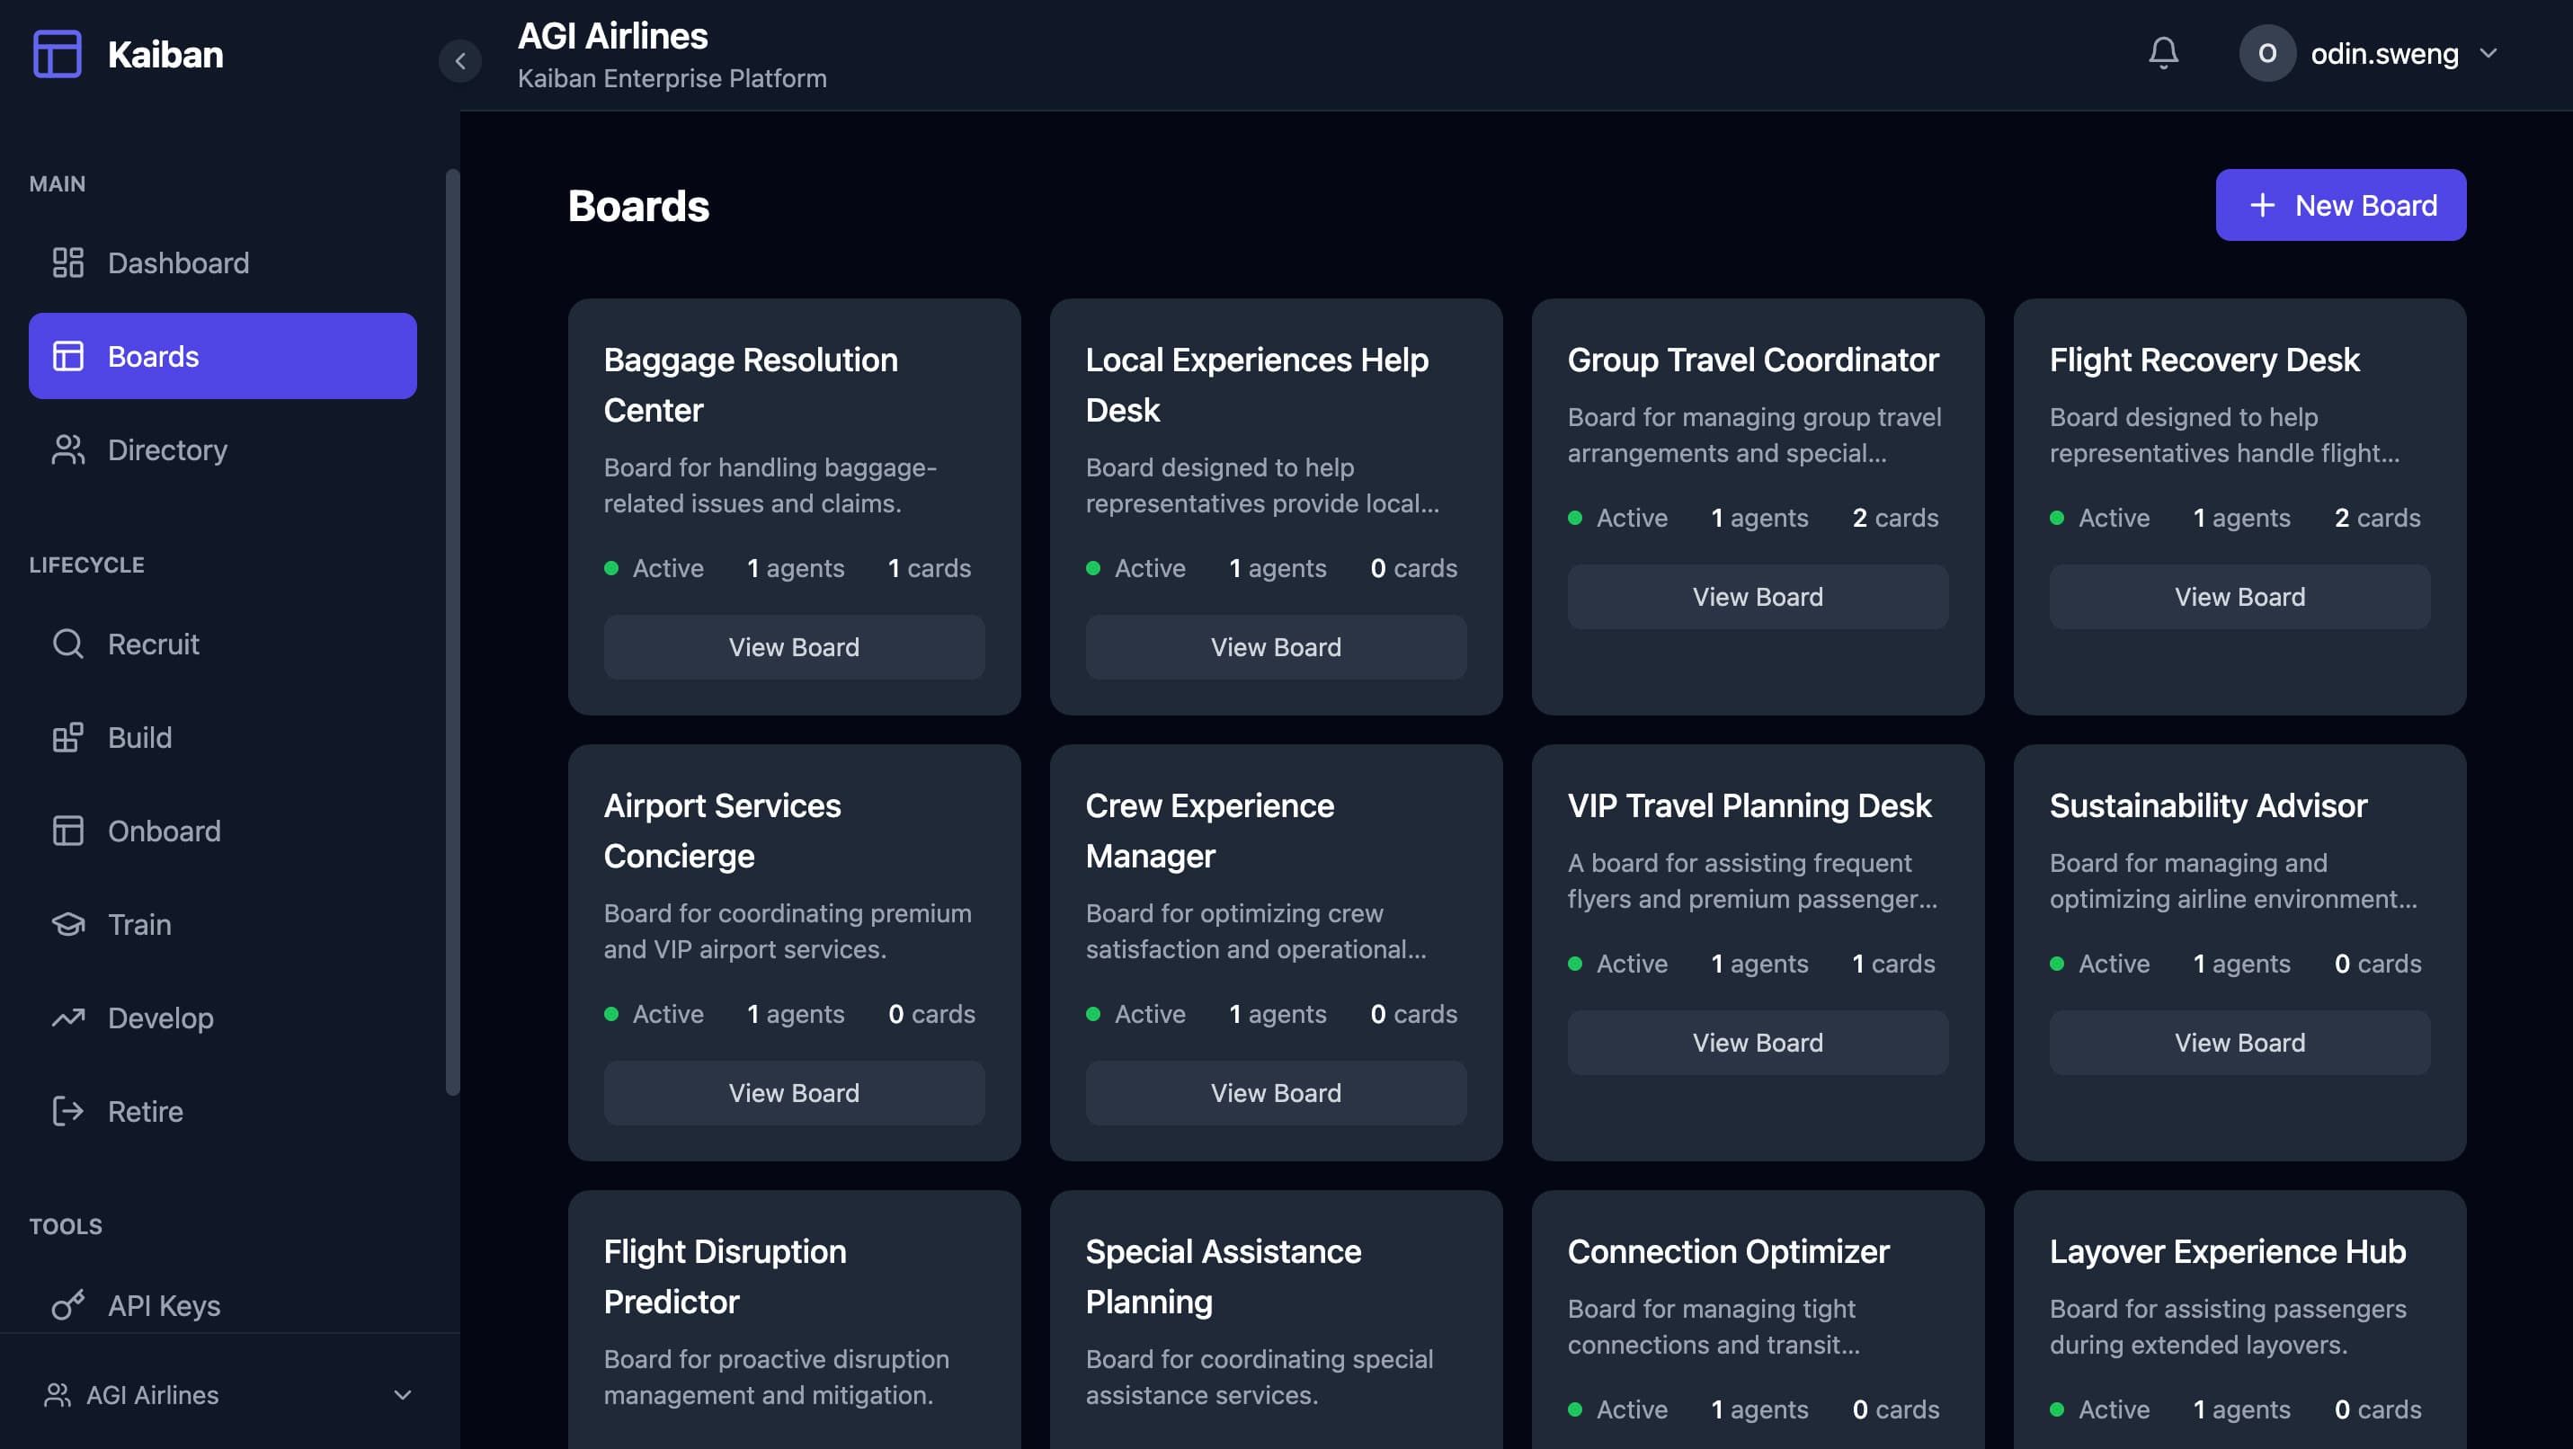Click the Retire exit icon
The height and width of the screenshot is (1449, 2573).
tap(68, 1111)
